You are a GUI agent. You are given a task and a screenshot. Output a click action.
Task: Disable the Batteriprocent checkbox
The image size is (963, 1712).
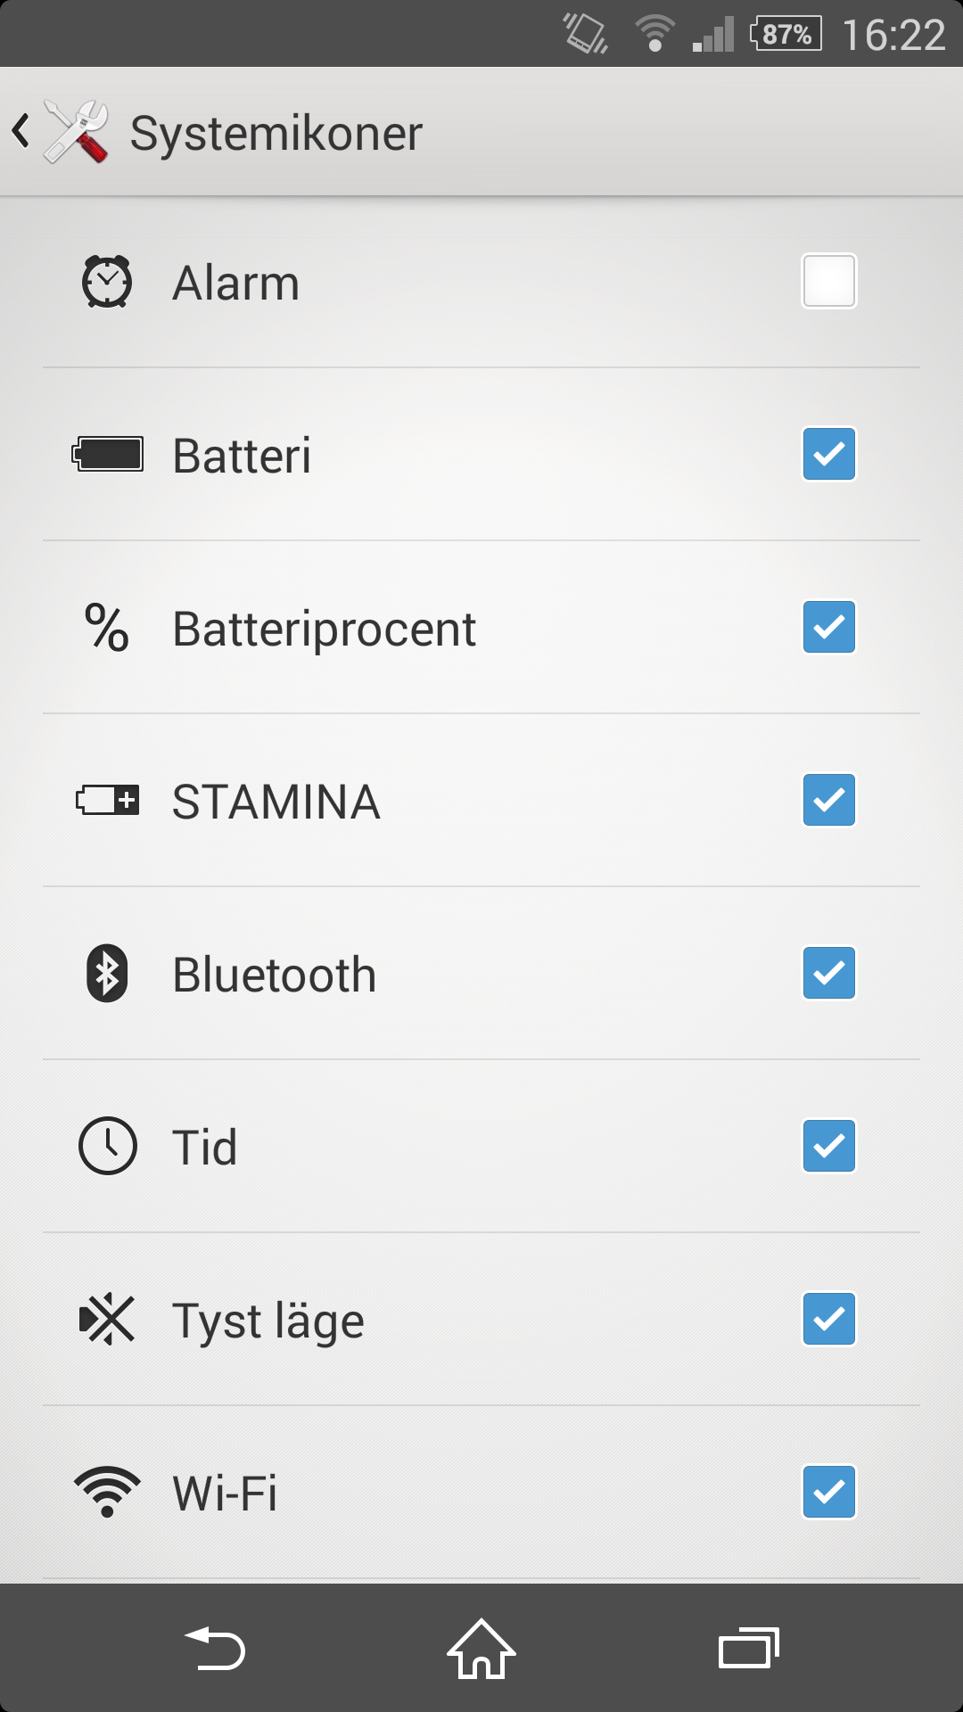[829, 627]
